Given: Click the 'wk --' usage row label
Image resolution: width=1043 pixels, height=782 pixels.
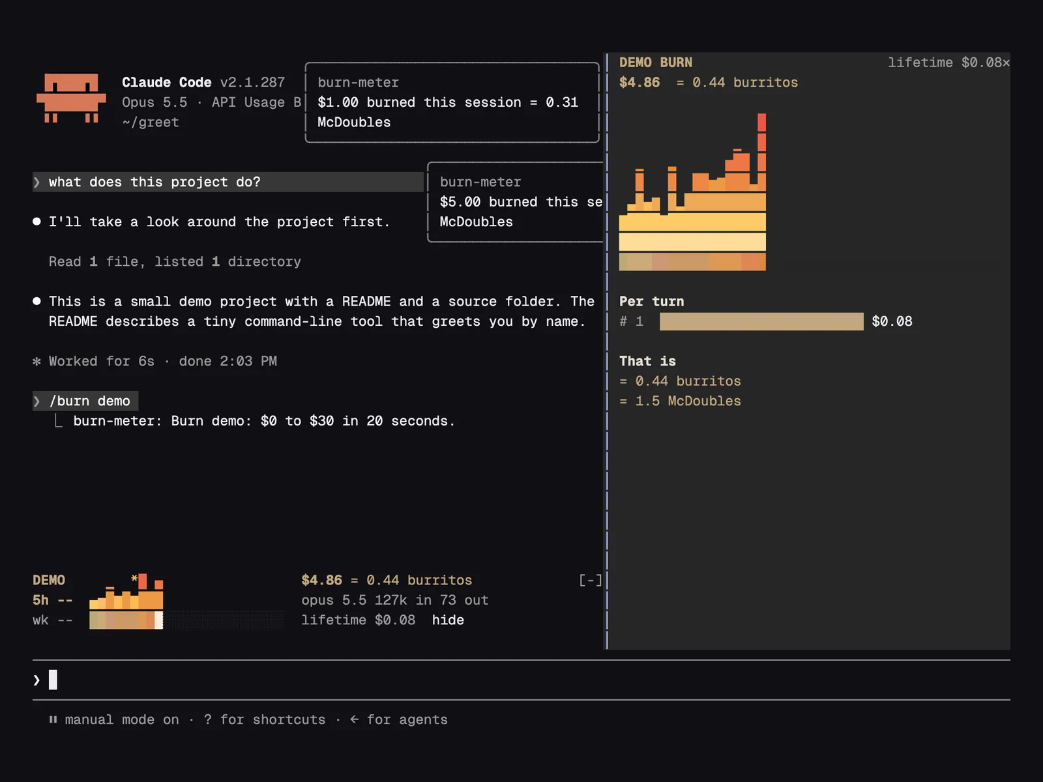Looking at the screenshot, I should 53,620.
